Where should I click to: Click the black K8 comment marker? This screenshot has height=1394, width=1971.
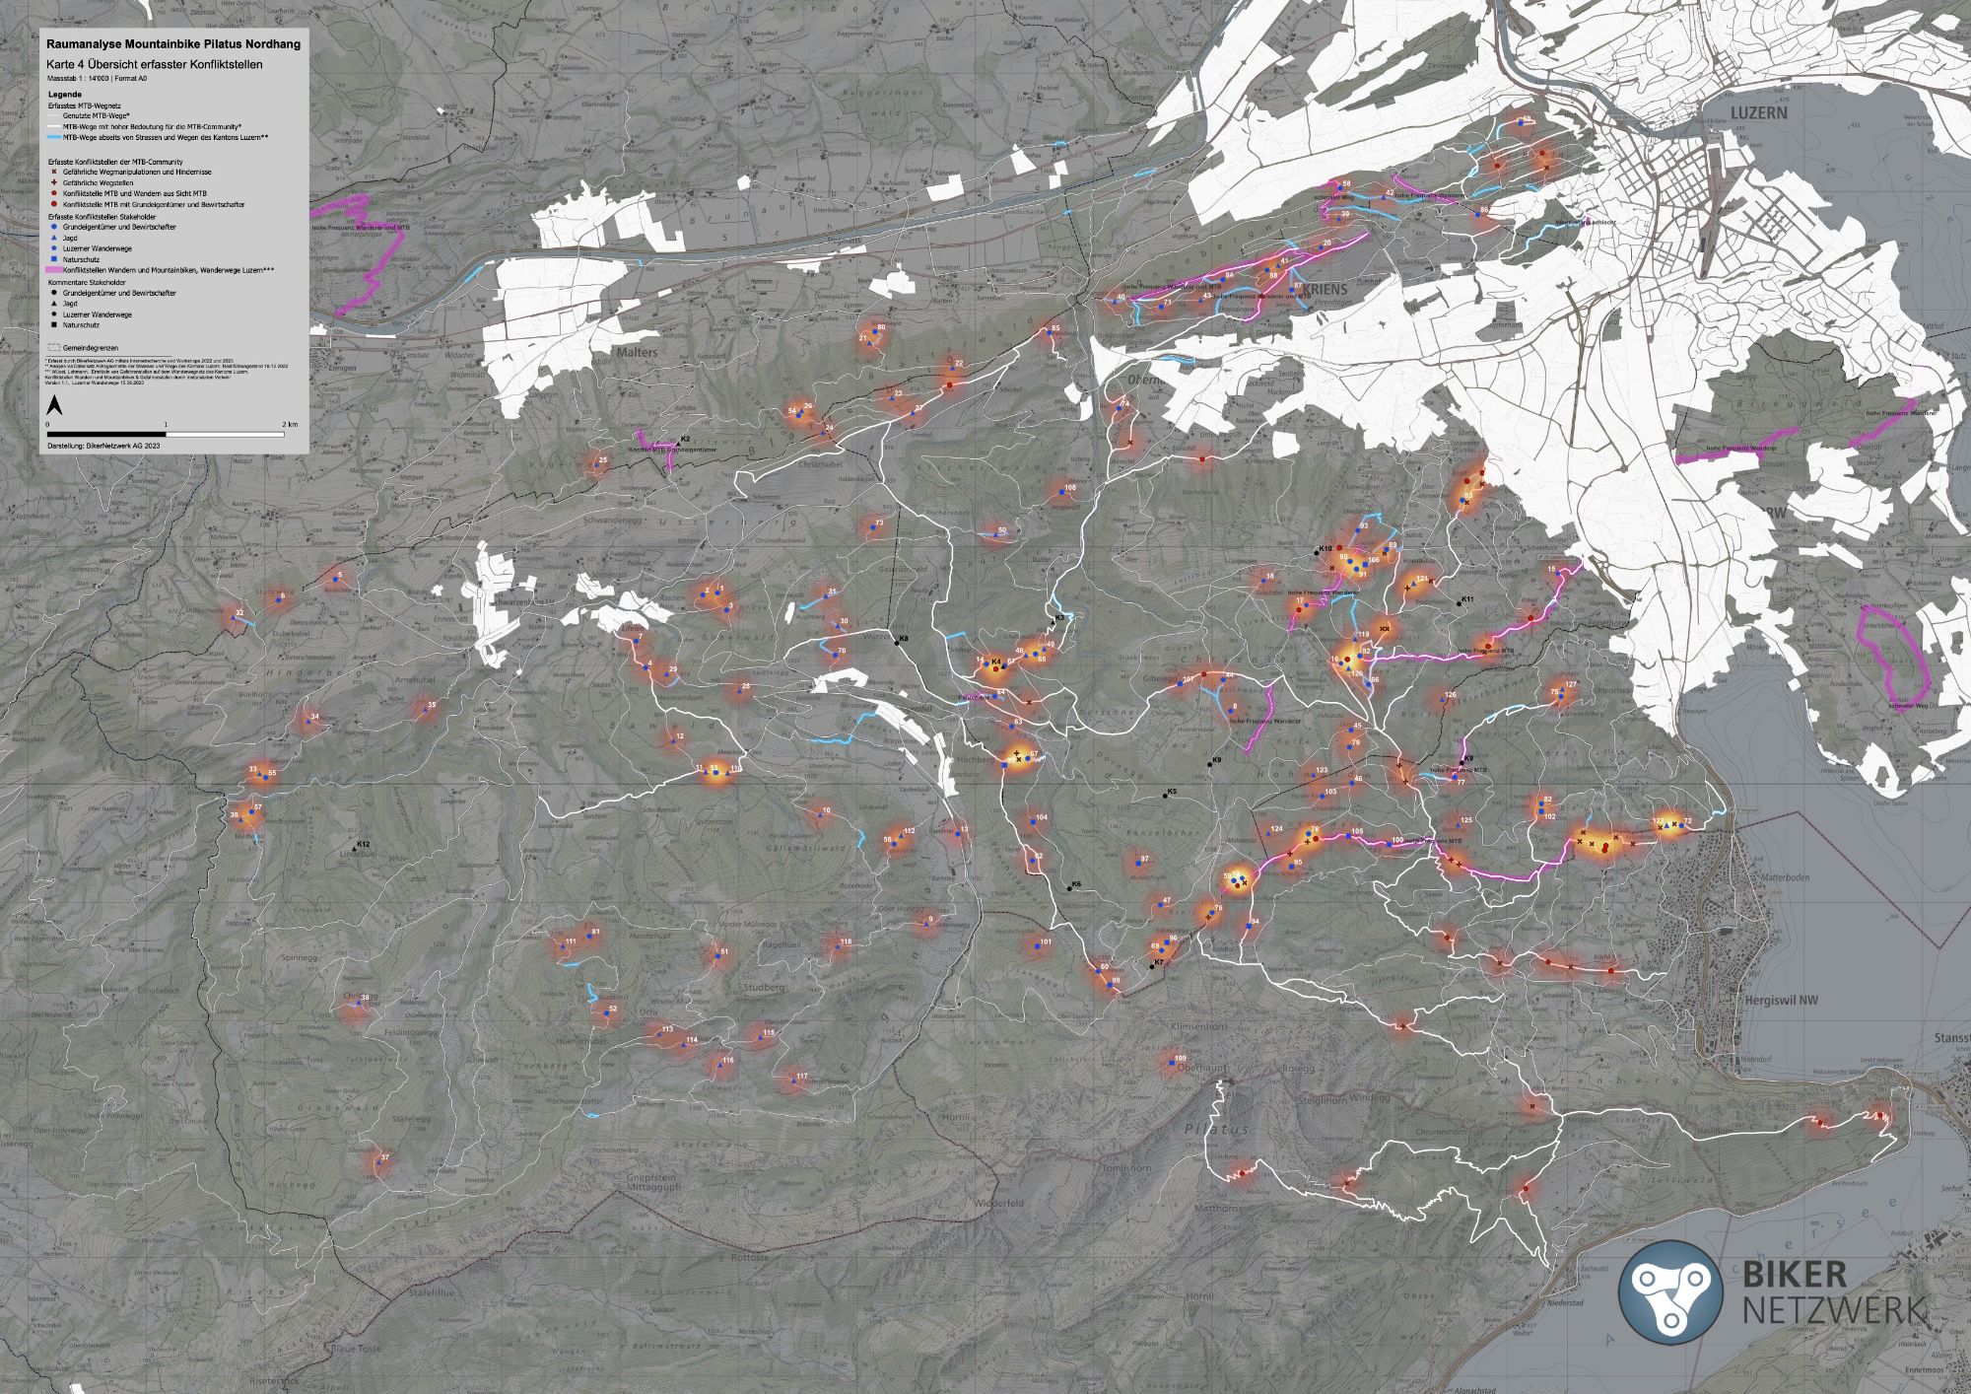897,643
